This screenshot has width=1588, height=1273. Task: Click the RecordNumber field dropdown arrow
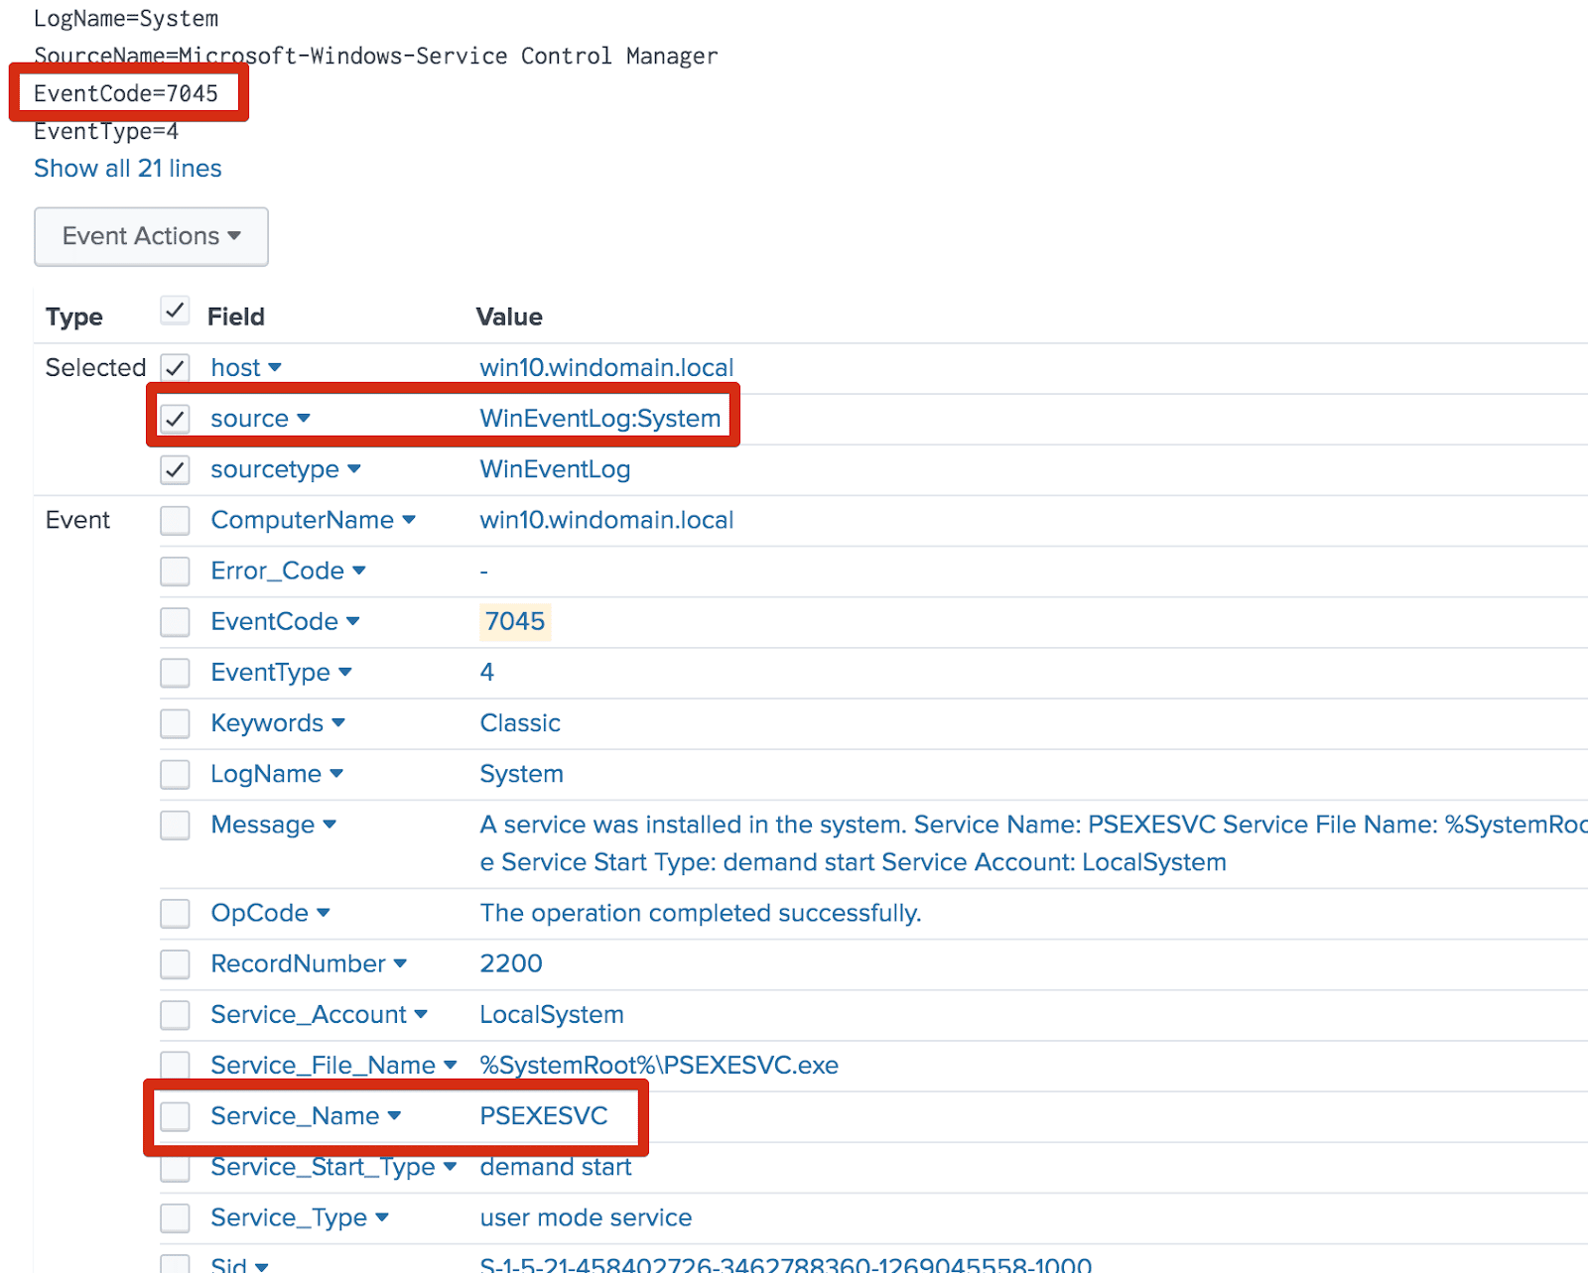[x=400, y=963]
